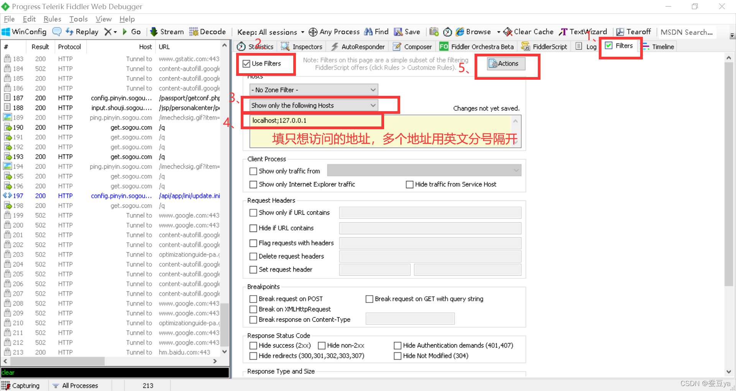Screen dimensions: 736x391
Task: Open the Help menu
Action: 127,19
